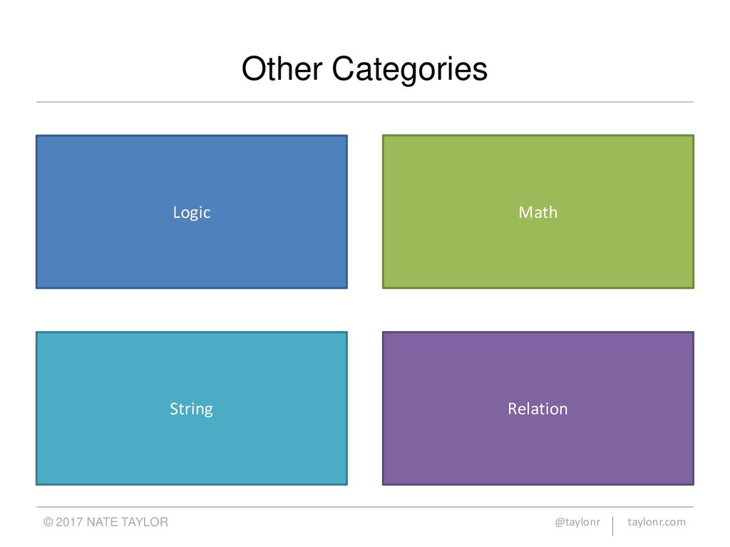
Task: Select the green Math category box
Action: pyautogui.click(x=538, y=212)
